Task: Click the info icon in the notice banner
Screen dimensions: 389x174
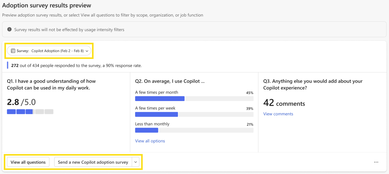Action: [9, 30]
